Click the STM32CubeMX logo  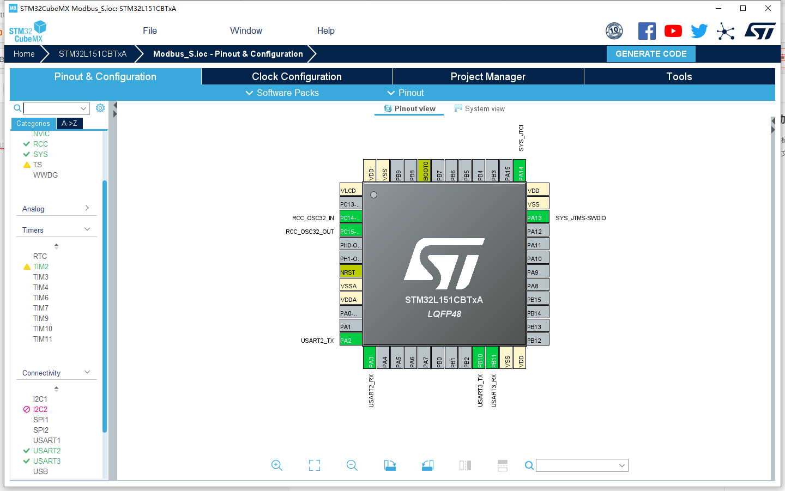(28, 32)
